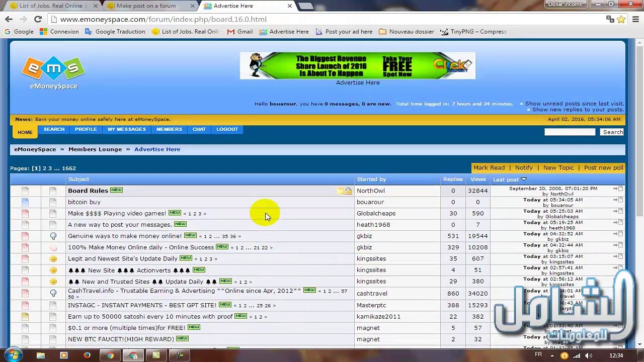The width and height of the screenshot is (644, 362).
Task: Click the browser back arrow
Action: point(9,19)
